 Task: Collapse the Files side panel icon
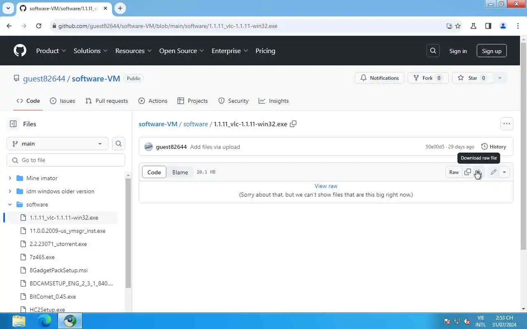pos(13,124)
